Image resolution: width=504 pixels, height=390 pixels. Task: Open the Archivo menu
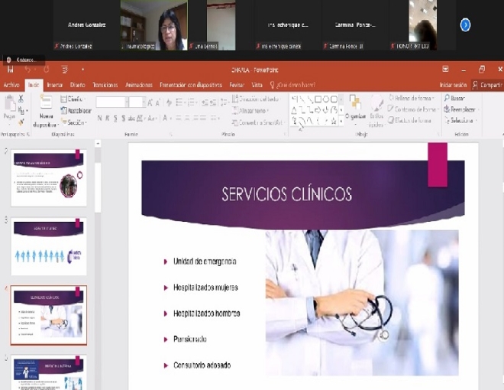(x=11, y=85)
